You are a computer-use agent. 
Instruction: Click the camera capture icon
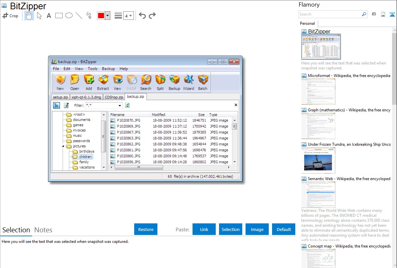click(374, 14)
